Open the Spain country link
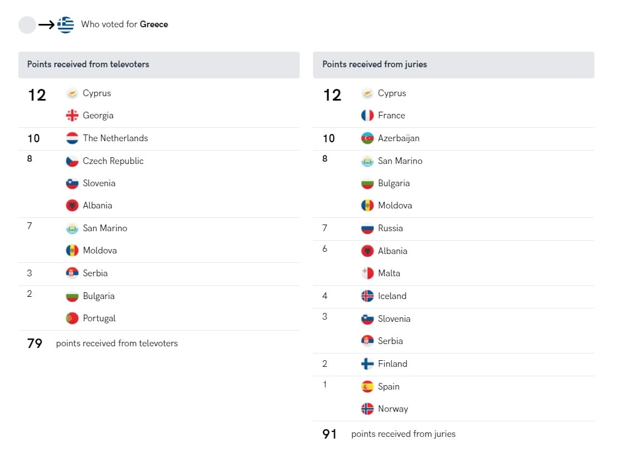 click(x=389, y=387)
